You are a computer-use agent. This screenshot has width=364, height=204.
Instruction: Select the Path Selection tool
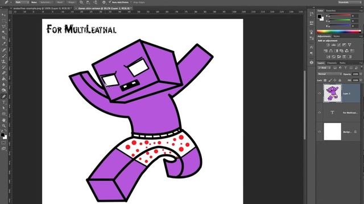[x=3, y=108]
